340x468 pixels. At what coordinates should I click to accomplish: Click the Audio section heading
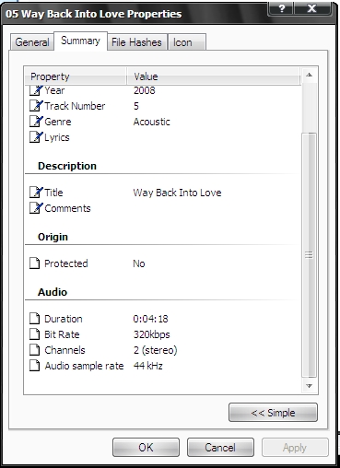(x=53, y=292)
